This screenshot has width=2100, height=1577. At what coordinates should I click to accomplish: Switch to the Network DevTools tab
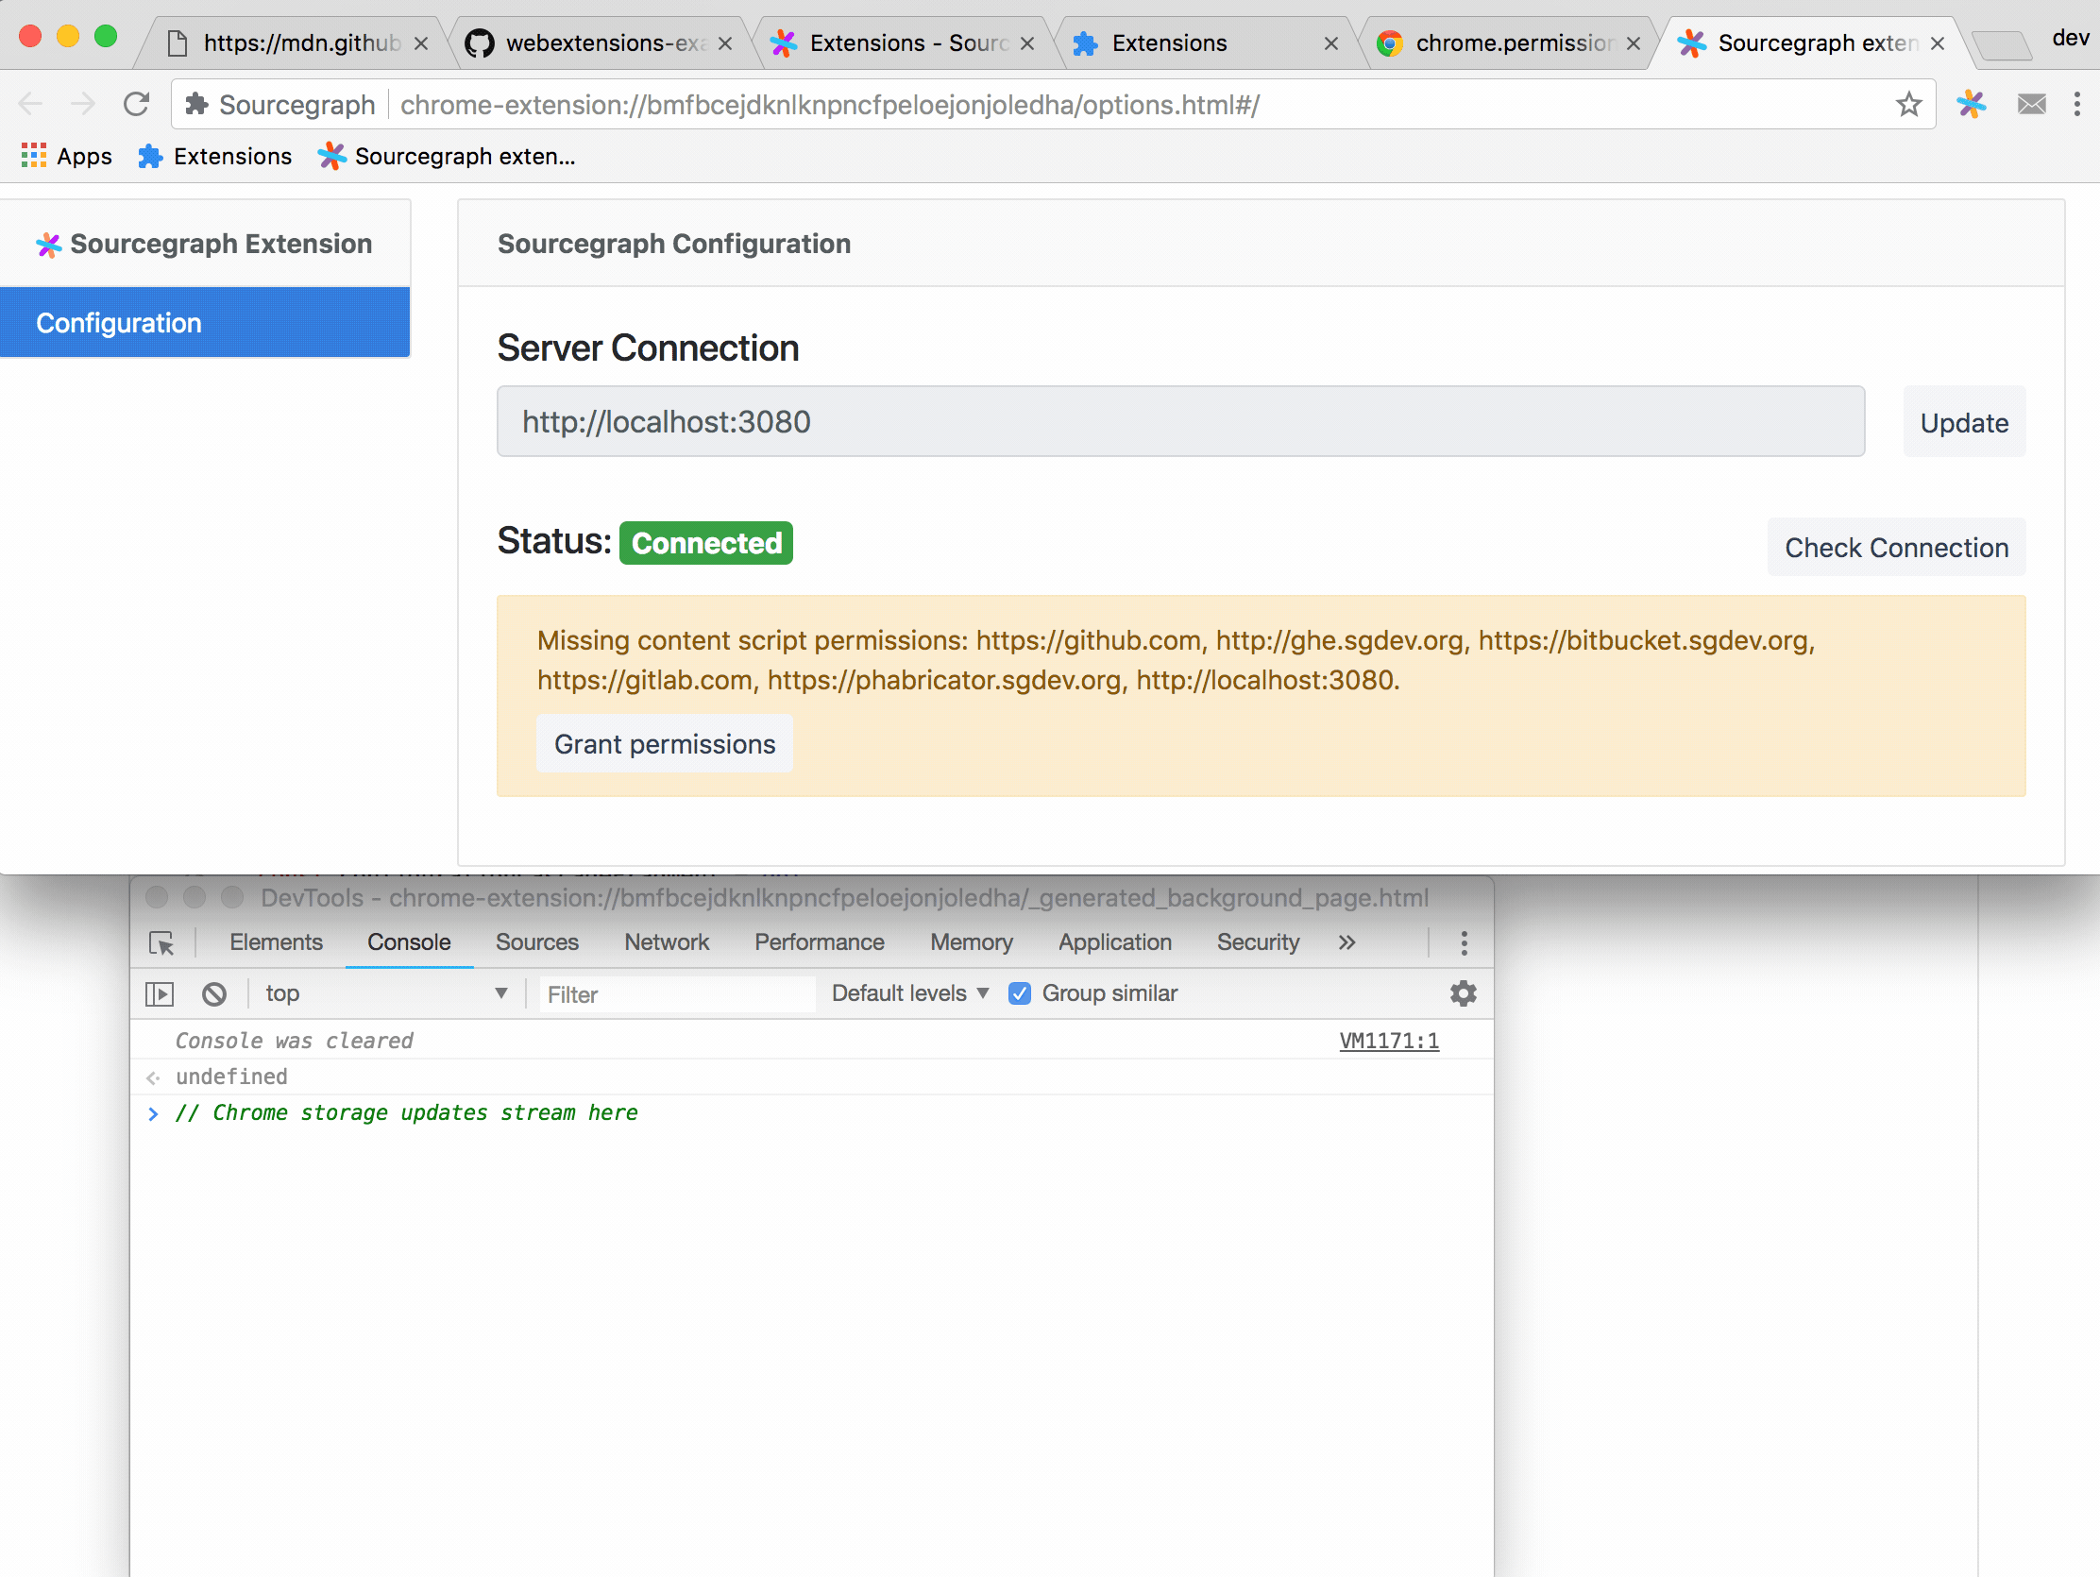(x=667, y=941)
